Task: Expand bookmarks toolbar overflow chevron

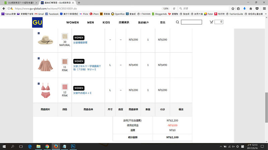Action: 266,14
